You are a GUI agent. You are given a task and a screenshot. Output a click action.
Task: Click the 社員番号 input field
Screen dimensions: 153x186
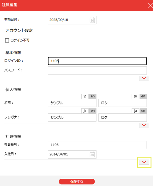click(97, 145)
